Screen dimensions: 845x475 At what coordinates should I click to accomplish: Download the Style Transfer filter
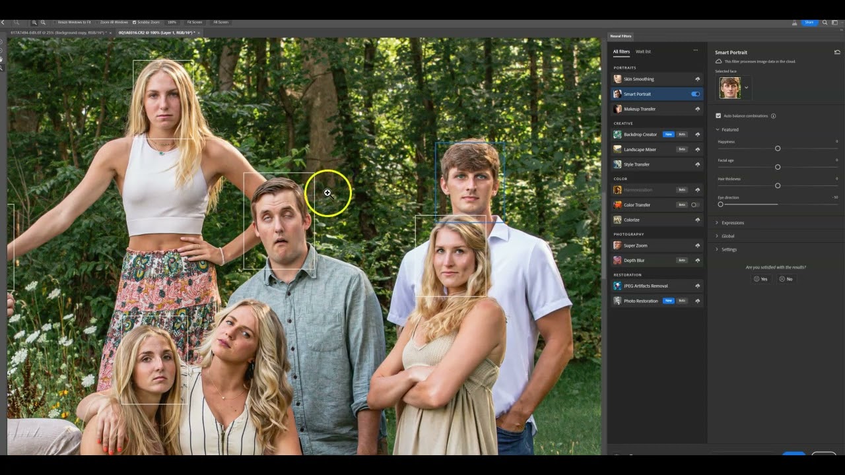coord(697,164)
